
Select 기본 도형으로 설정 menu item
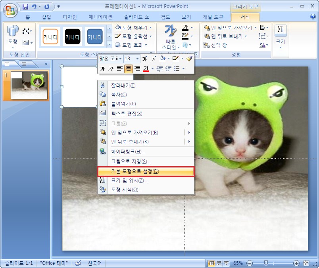click(x=146, y=171)
